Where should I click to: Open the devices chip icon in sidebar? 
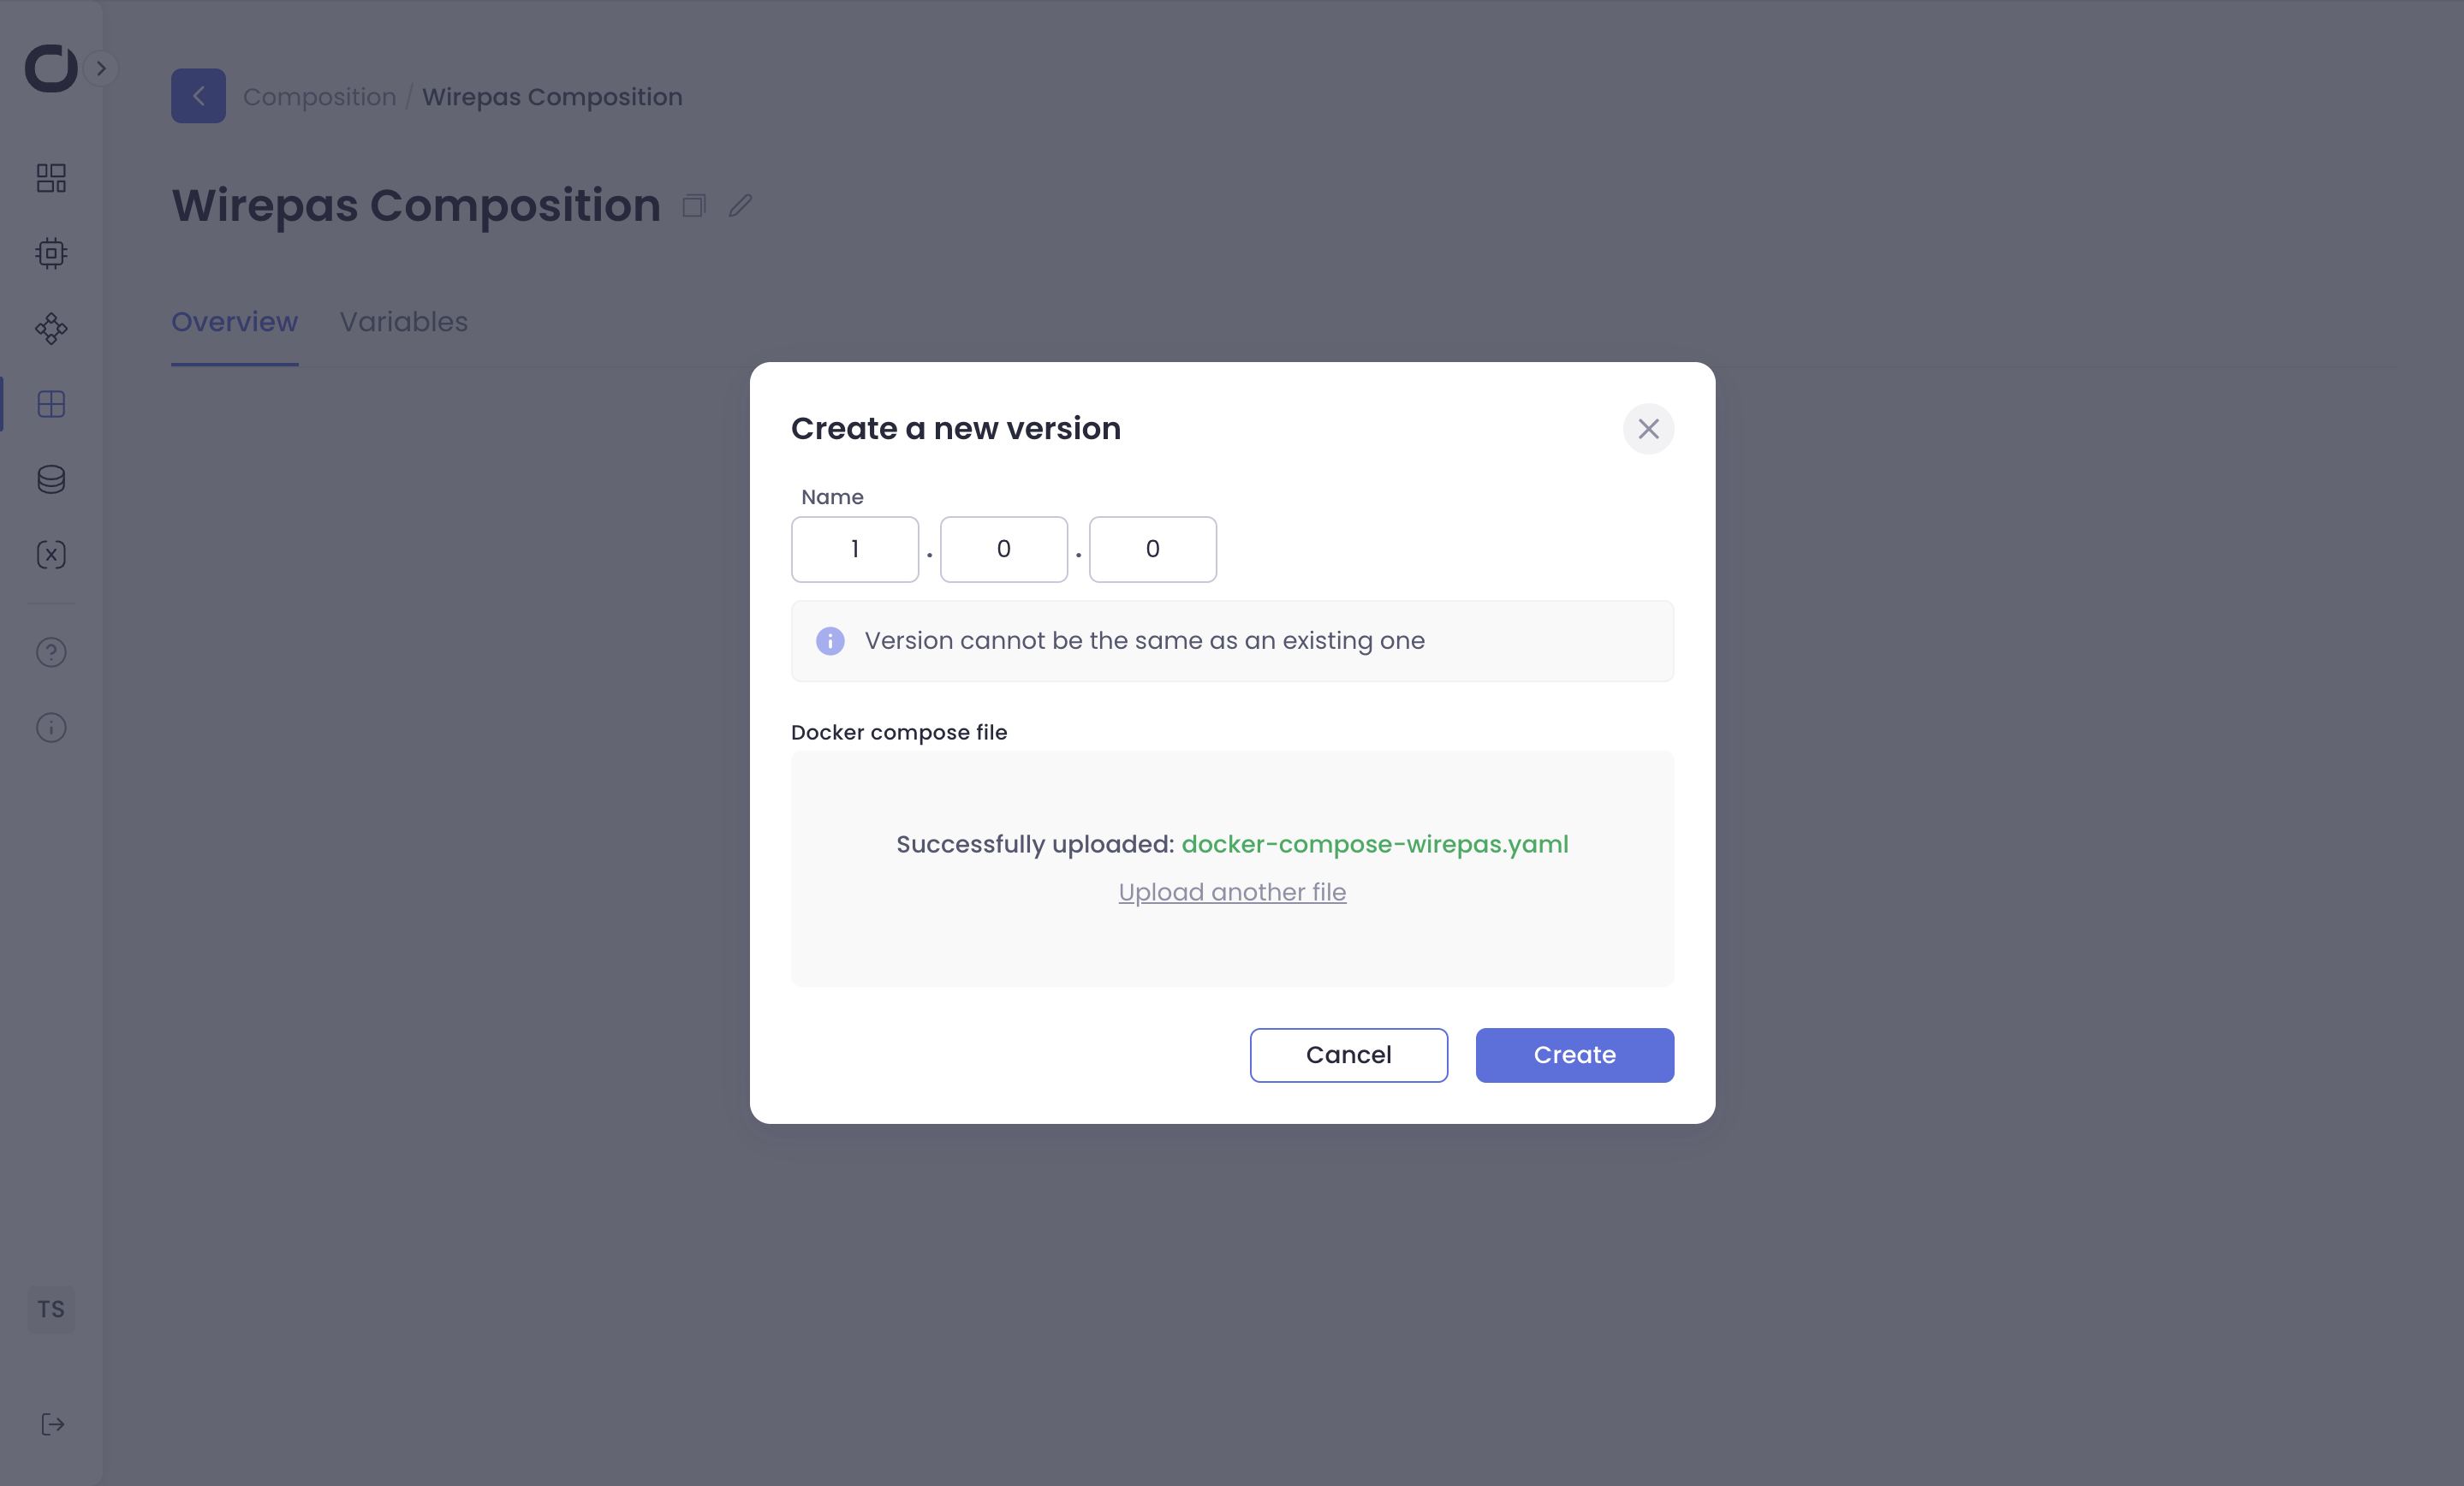click(51, 253)
